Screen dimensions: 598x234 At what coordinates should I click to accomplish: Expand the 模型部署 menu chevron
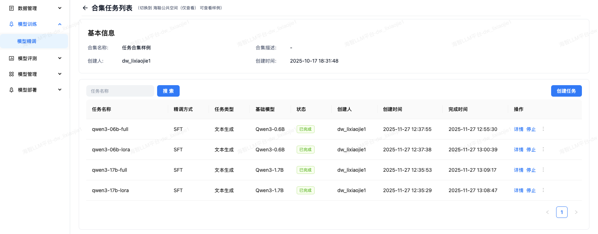pos(60,90)
